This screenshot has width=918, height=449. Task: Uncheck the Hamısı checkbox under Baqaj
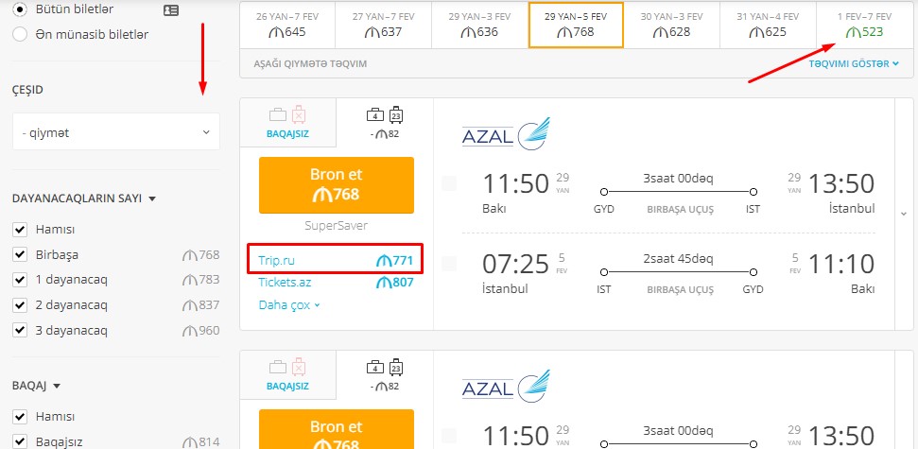click(x=20, y=417)
